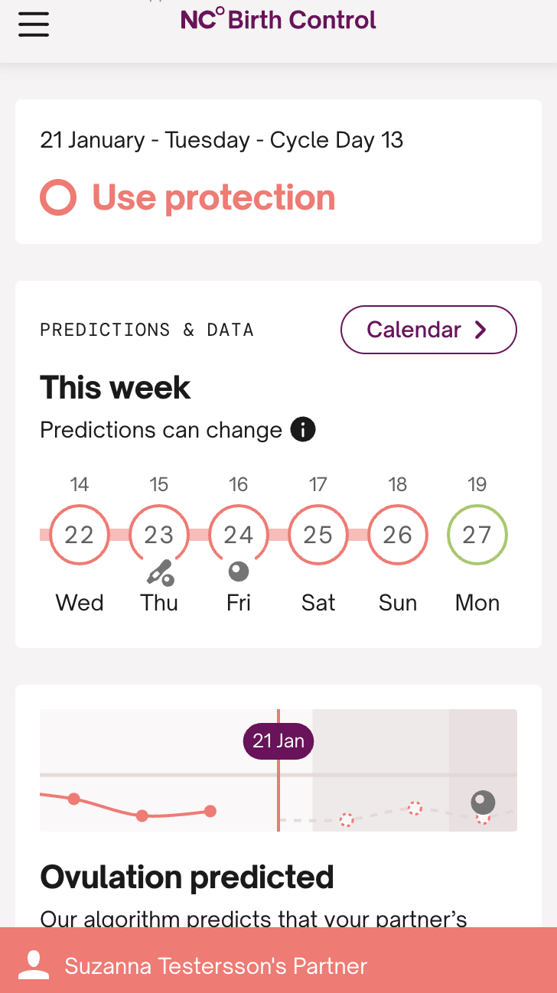Tap the Use protection status text

click(x=213, y=198)
